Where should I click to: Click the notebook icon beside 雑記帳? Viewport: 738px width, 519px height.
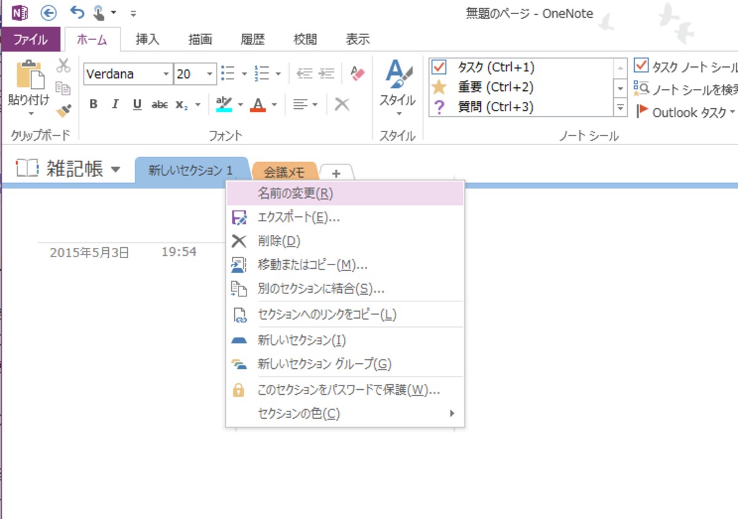pyautogui.click(x=28, y=168)
